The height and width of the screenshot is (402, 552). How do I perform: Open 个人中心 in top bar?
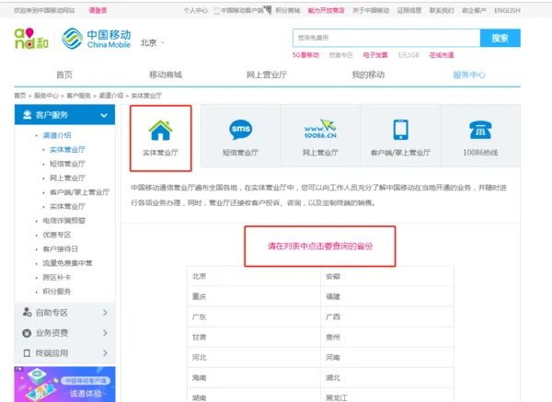(195, 10)
